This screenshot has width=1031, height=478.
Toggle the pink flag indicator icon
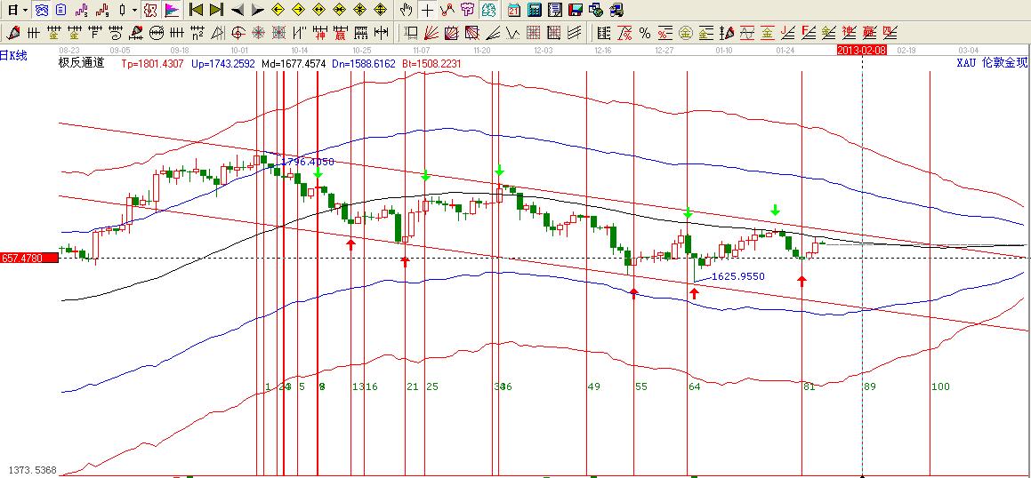pyautogui.click(x=171, y=10)
